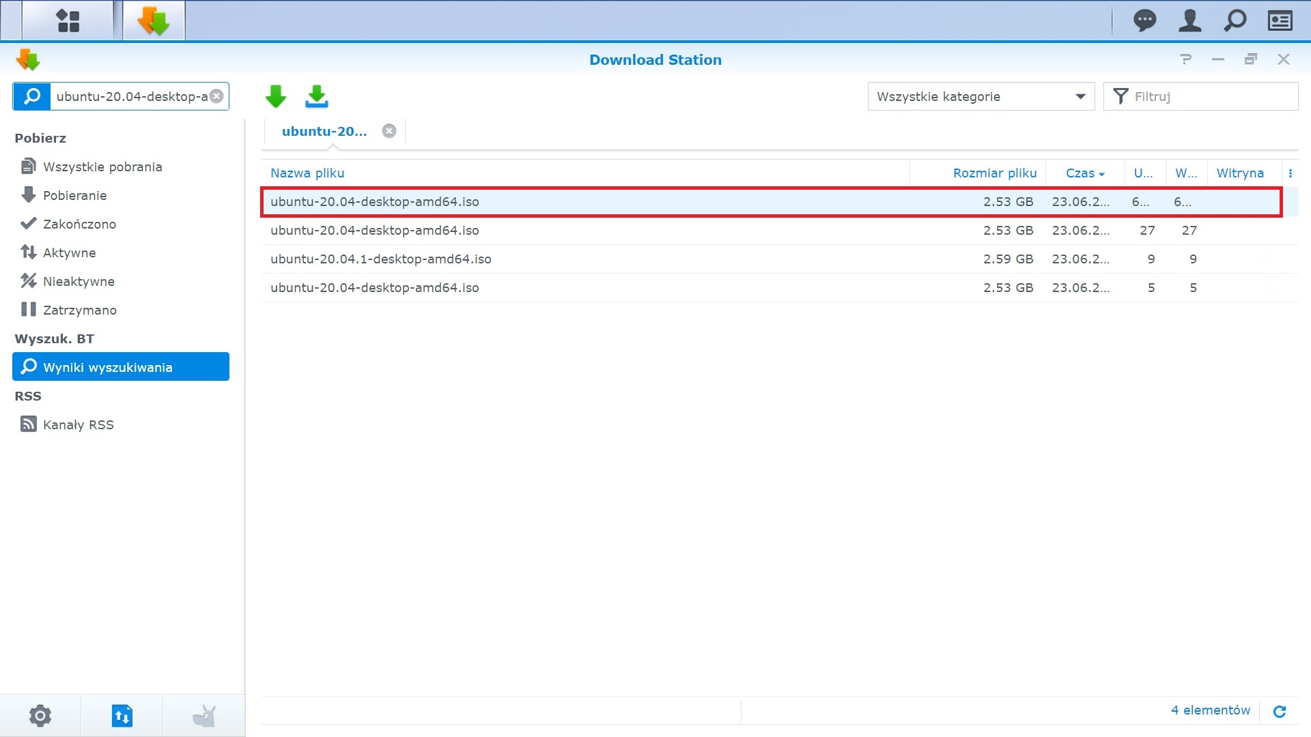Click the Pobieranie down-arrow icon
Screen dimensions: 1311x737
coord(28,194)
